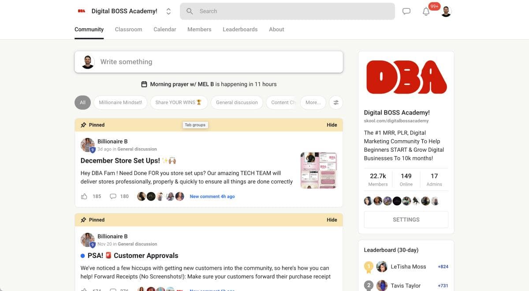Like the December Store Set Ups post
The height and width of the screenshot is (291, 529).
(84, 196)
